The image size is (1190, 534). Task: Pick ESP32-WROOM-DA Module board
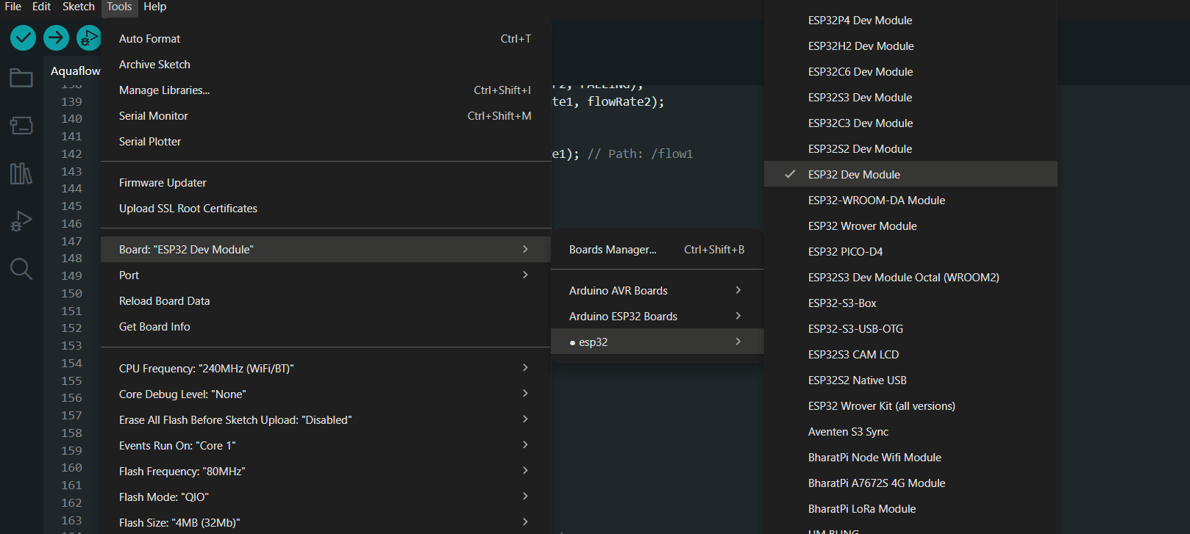point(876,201)
